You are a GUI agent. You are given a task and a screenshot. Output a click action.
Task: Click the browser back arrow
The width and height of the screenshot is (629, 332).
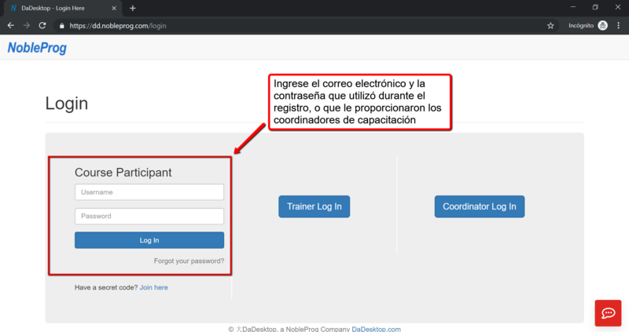point(10,25)
